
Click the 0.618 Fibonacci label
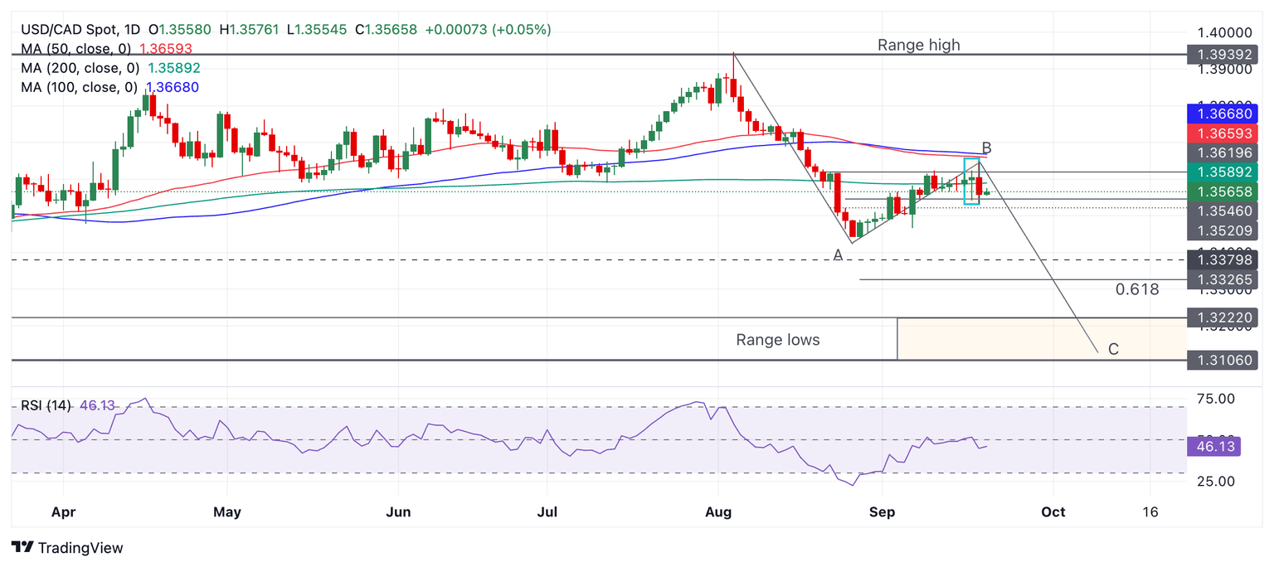(x=1137, y=289)
